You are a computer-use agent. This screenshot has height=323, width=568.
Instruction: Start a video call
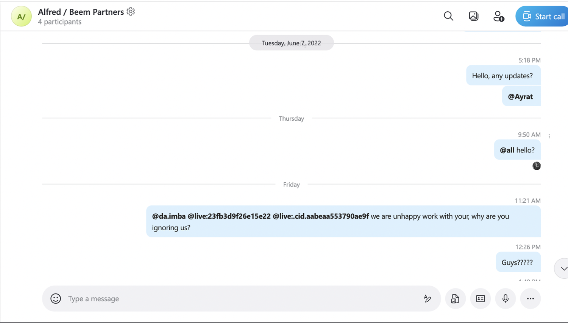tap(543, 16)
